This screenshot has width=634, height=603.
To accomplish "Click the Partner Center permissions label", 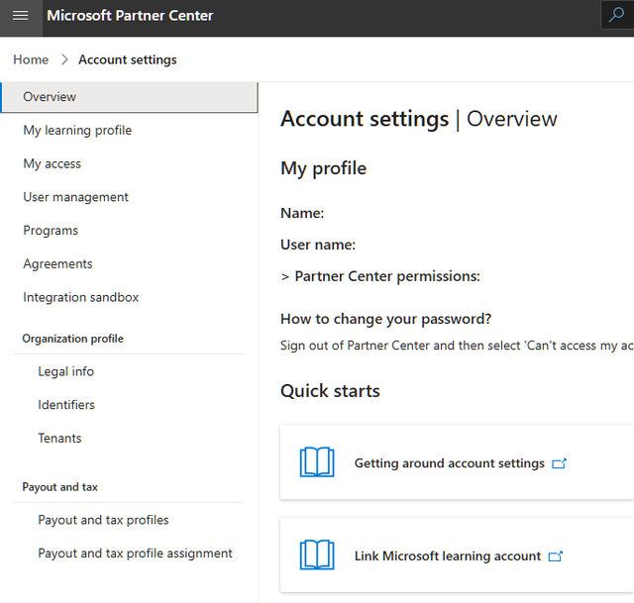I will (387, 277).
